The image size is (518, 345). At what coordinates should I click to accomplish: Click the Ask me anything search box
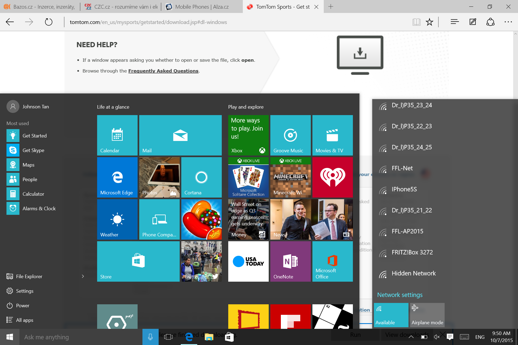[x=81, y=337]
